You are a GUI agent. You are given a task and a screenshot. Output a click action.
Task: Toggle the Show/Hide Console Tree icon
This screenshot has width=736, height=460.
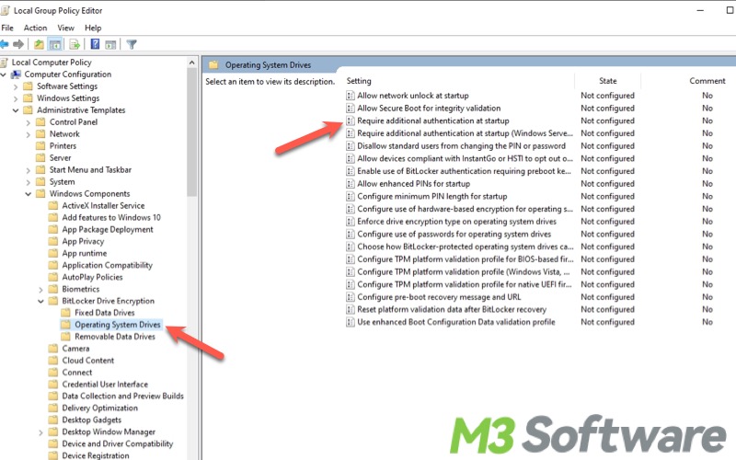pyautogui.click(x=55, y=43)
